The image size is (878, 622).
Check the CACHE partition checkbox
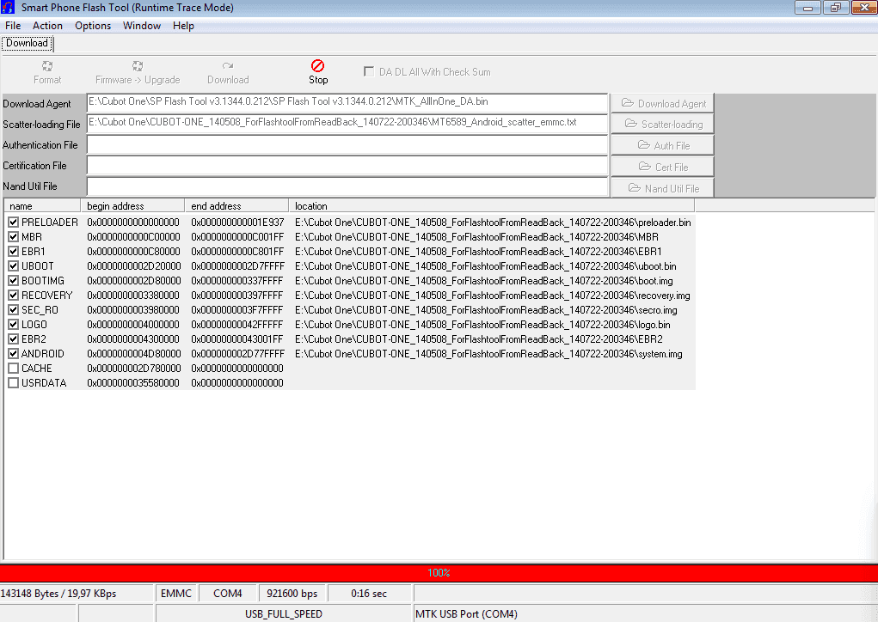pyautogui.click(x=14, y=368)
